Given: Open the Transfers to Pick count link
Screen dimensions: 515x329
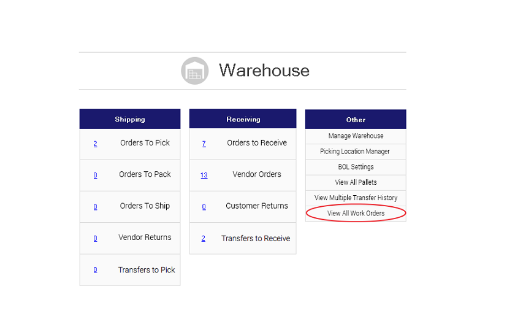Looking at the screenshot, I should coord(95,270).
